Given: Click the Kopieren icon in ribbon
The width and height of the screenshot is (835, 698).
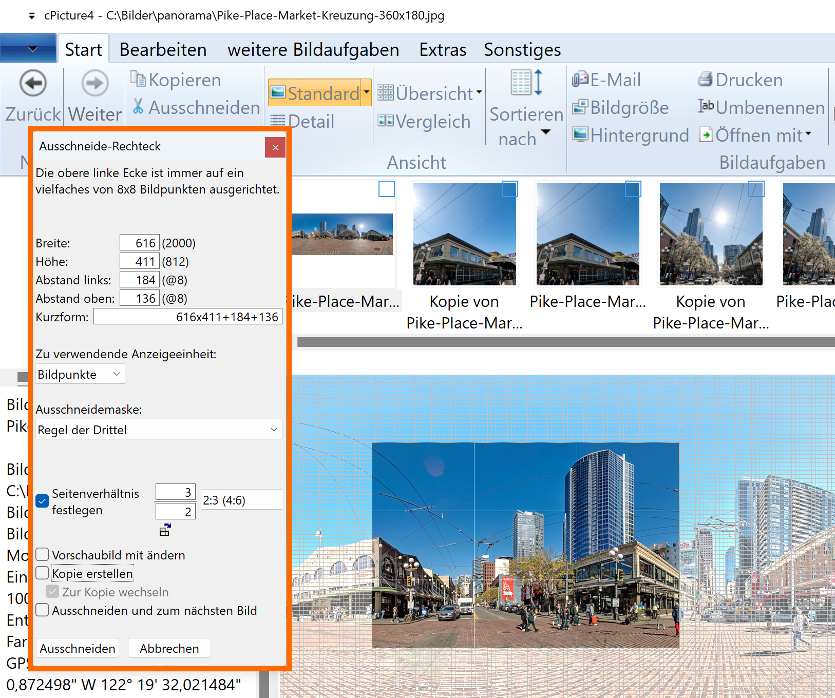Looking at the screenshot, I should pyautogui.click(x=138, y=79).
